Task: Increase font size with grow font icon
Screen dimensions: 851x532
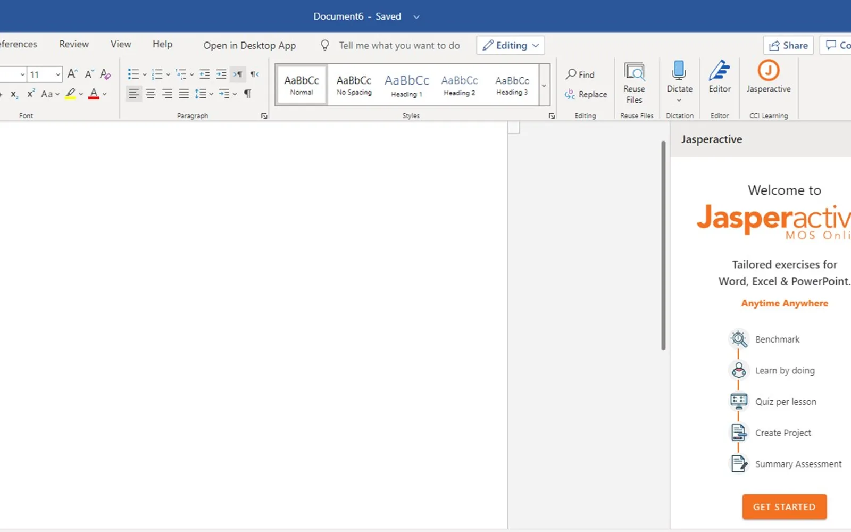Action: (72, 74)
